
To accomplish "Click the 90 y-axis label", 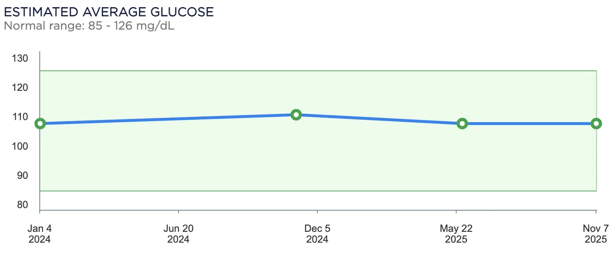I will (23, 175).
